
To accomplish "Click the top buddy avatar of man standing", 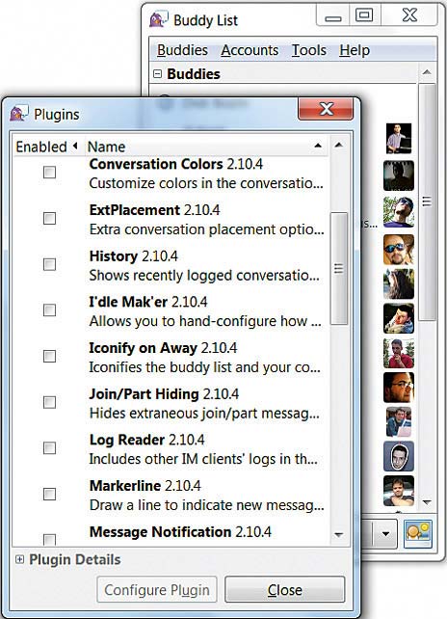I will tap(399, 138).
